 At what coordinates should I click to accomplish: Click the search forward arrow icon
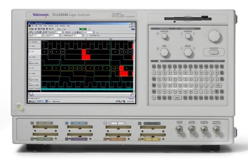click(80, 32)
